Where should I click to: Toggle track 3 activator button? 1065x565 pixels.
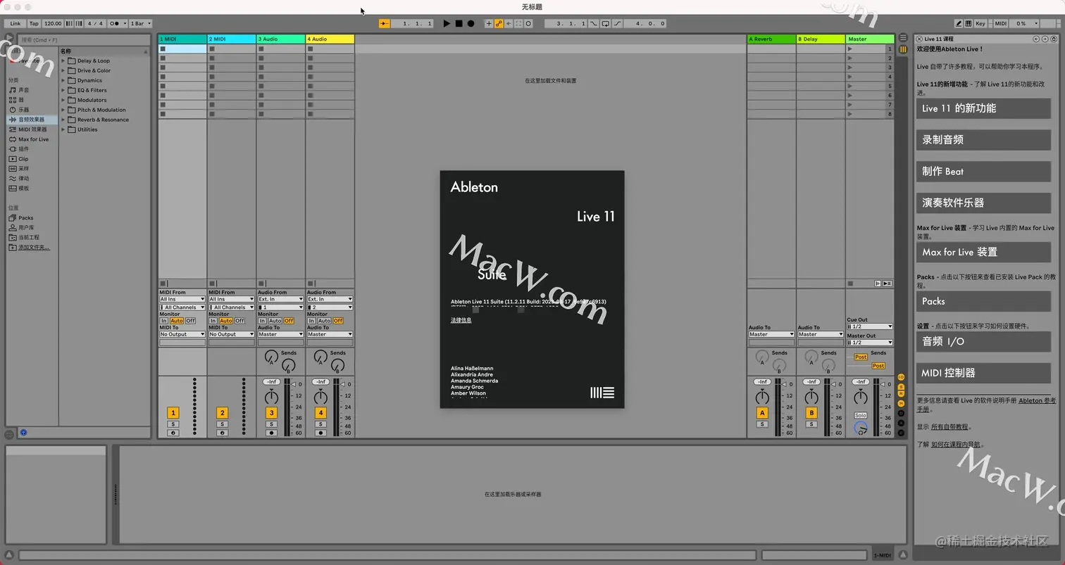(x=271, y=413)
